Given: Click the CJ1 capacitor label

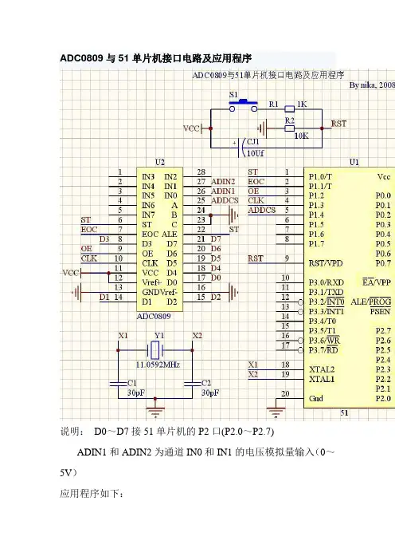Looking at the screenshot, I should click(252, 142).
